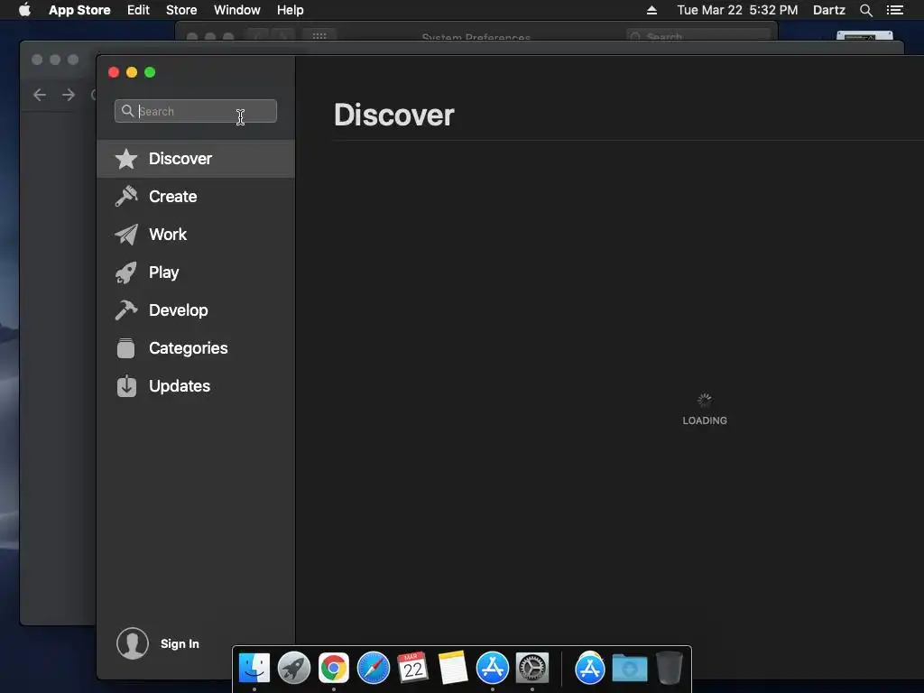Open the Apple menu
The image size is (924, 693).
pos(24,10)
